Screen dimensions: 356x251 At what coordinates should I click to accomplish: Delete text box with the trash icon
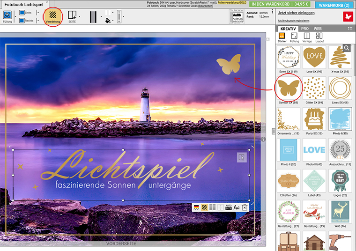(x=244, y=207)
